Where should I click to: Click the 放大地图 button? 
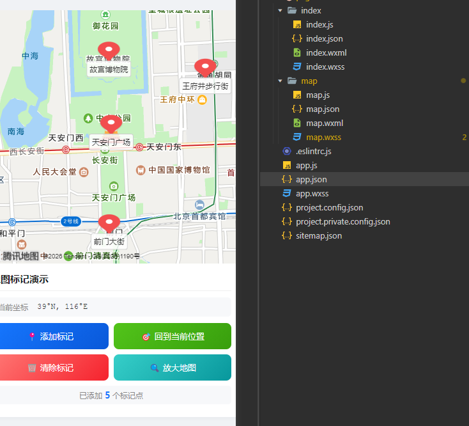(173, 368)
